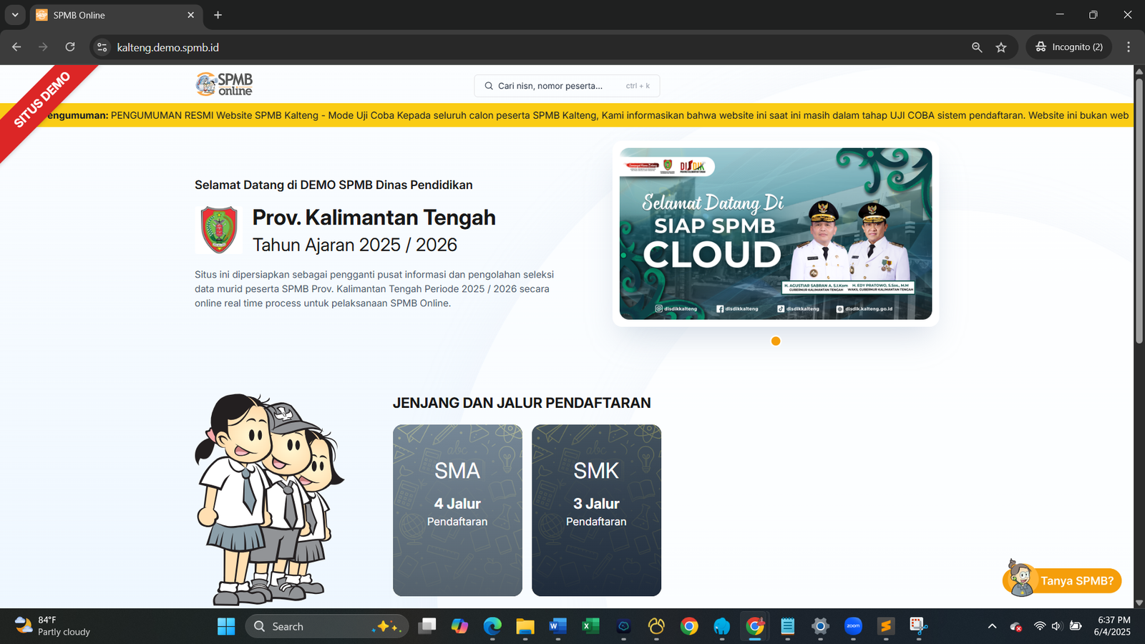Click the Incognito (2) profile button
This screenshot has width=1145, height=644.
tap(1069, 47)
